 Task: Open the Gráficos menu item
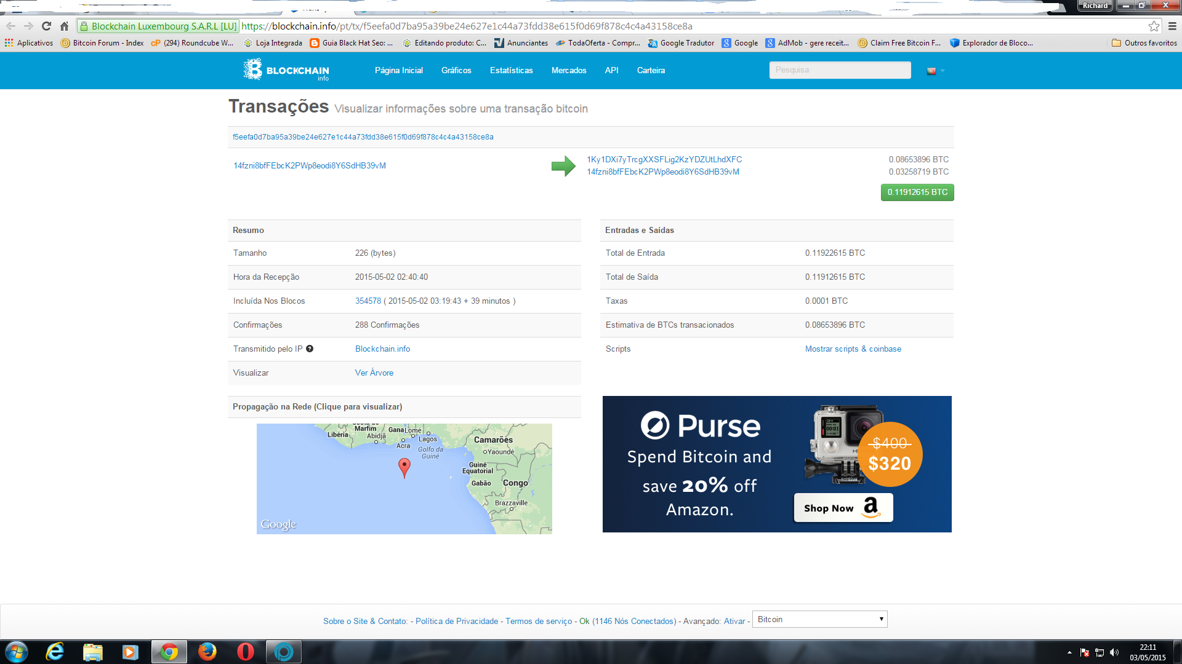click(456, 70)
